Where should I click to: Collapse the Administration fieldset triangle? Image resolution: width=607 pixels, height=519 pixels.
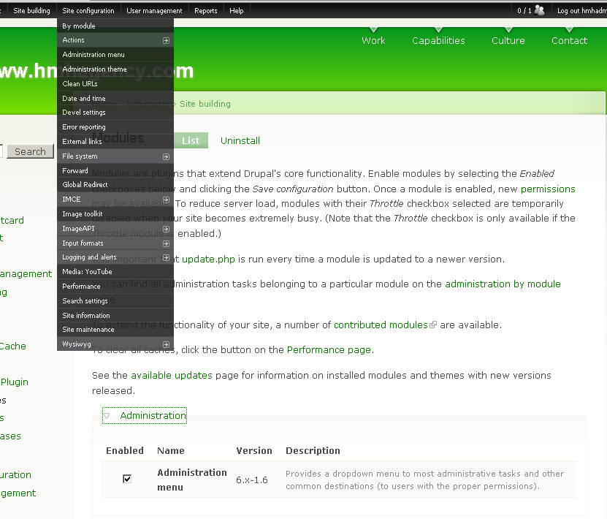point(107,414)
